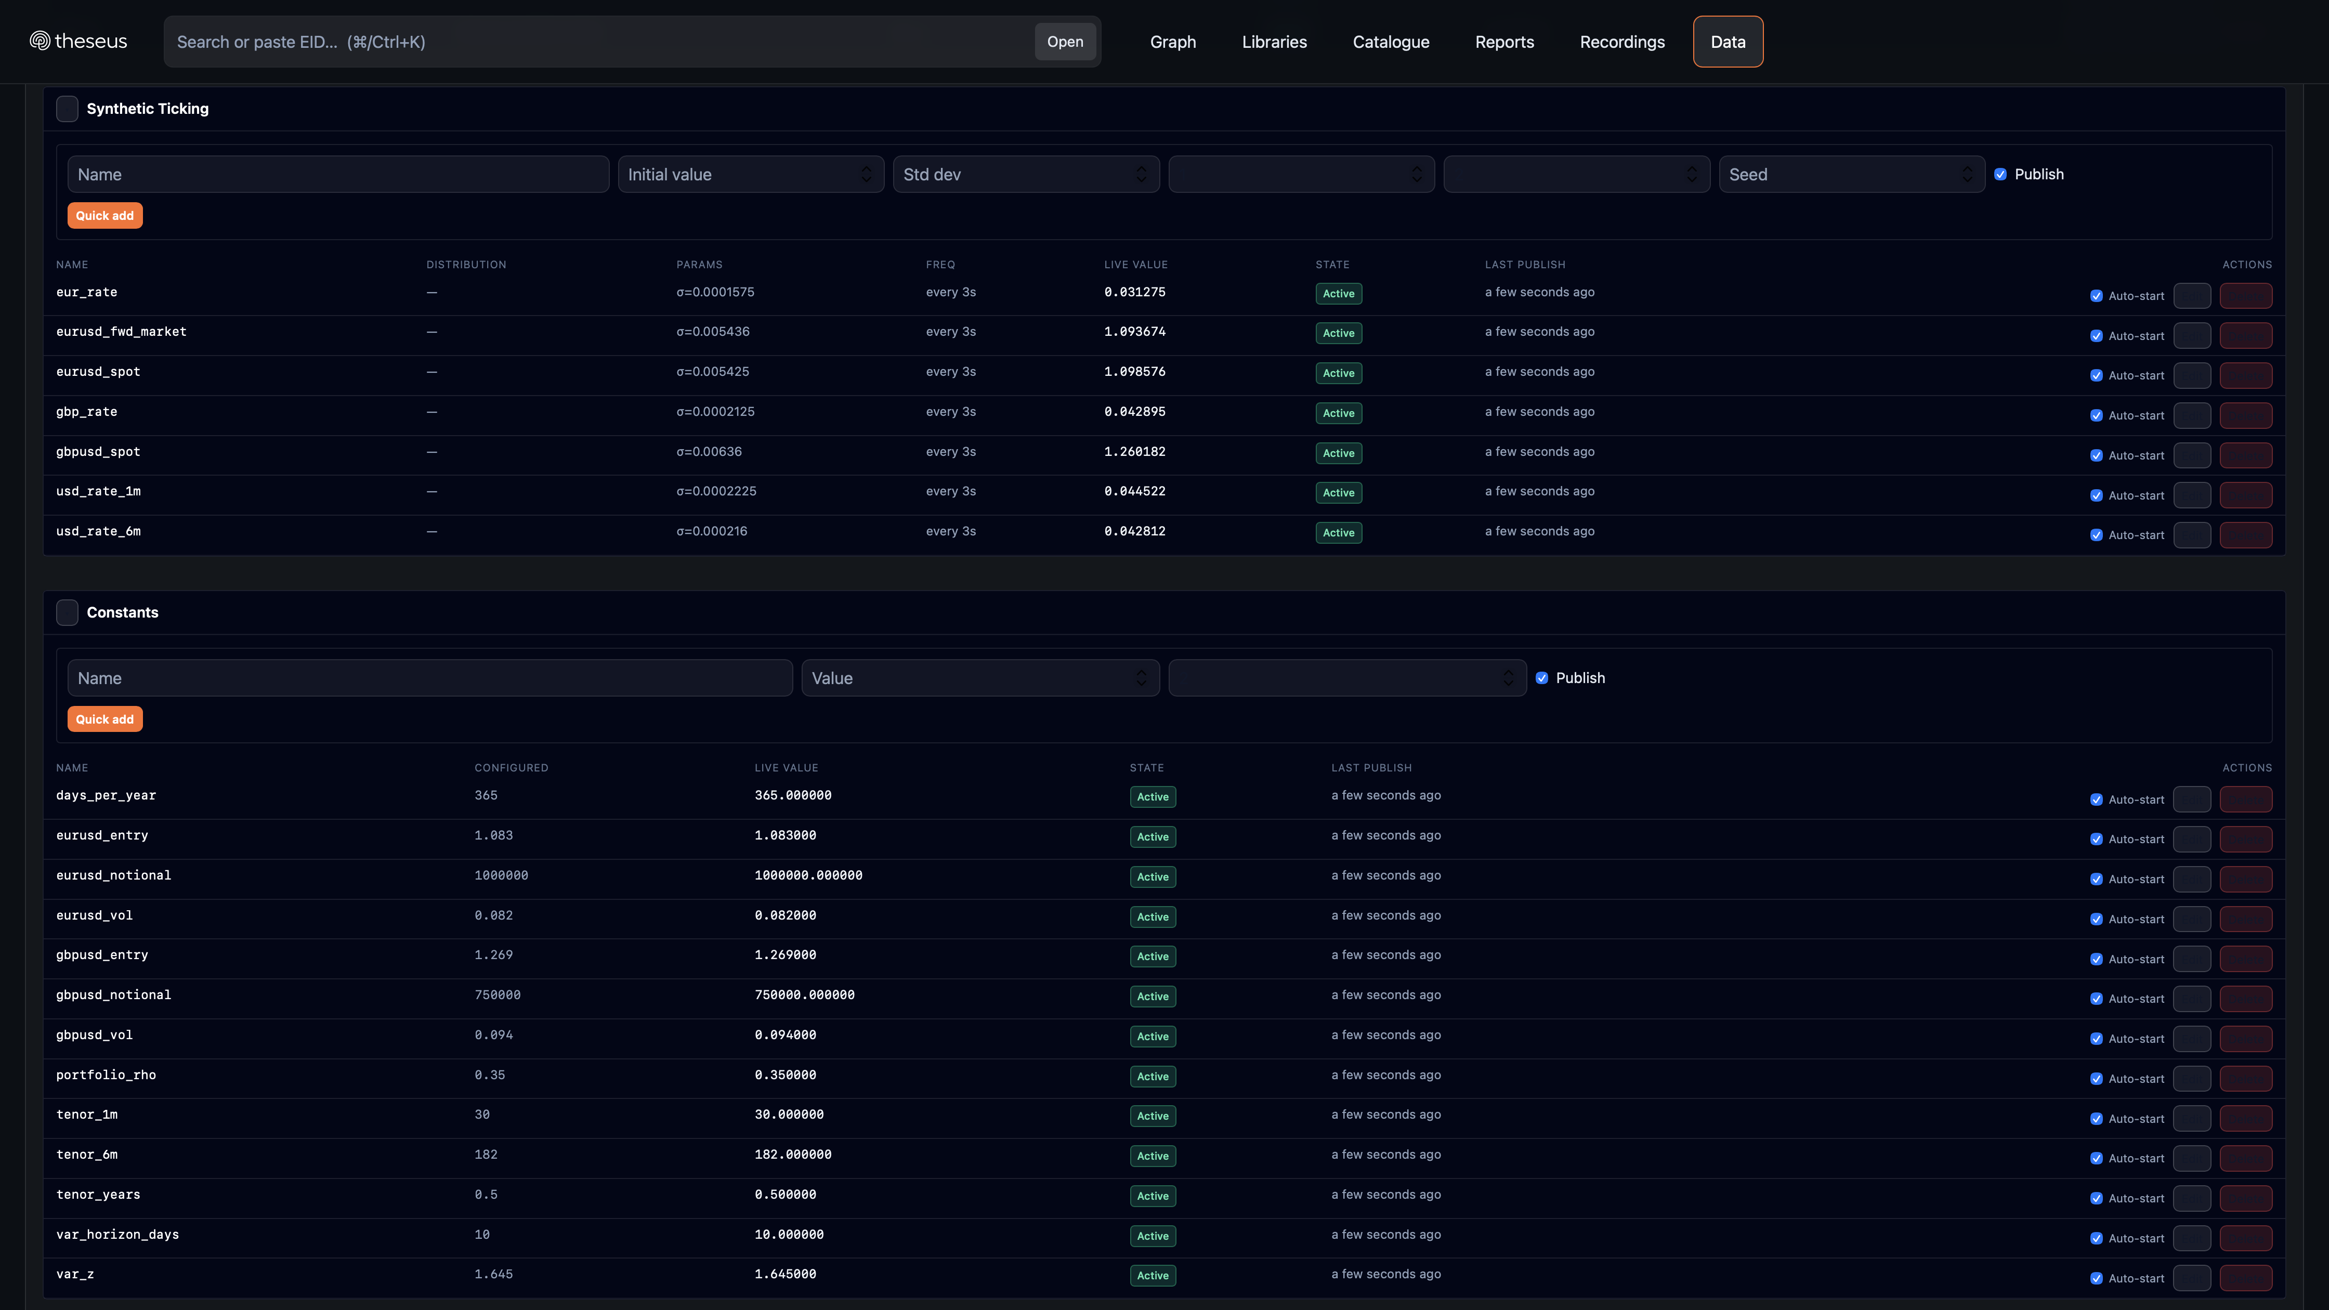Viewport: 2329px width, 1310px height.
Task: Toggle Auto-start for days_per_year
Action: 2096,799
